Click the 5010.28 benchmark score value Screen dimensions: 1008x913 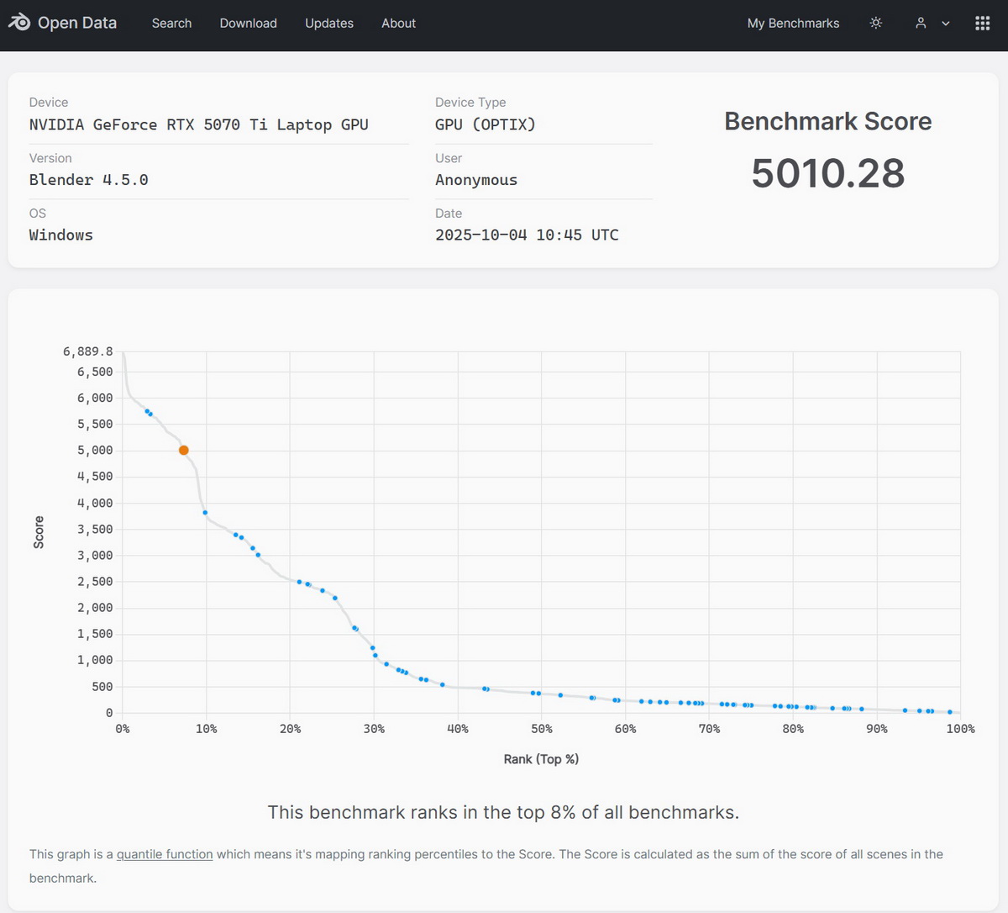pyautogui.click(x=827, y=173)
